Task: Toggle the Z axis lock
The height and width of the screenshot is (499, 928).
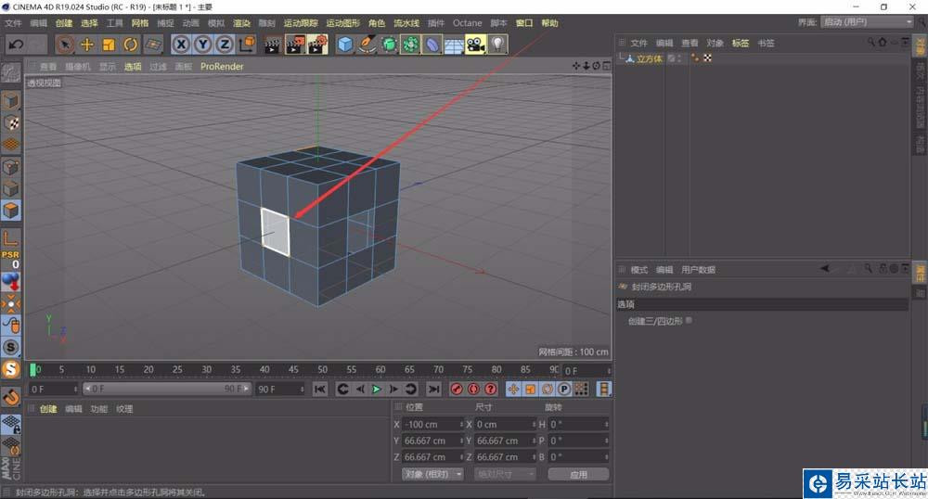Action: 225,45
